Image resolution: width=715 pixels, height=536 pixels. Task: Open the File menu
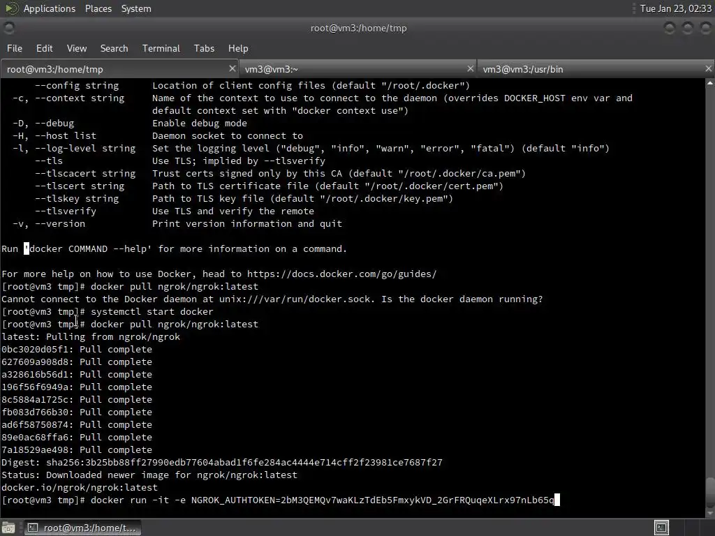pos(15,48)
